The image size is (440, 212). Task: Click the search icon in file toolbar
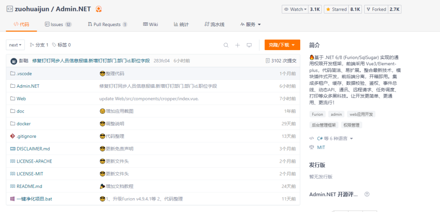coord(226,45)
